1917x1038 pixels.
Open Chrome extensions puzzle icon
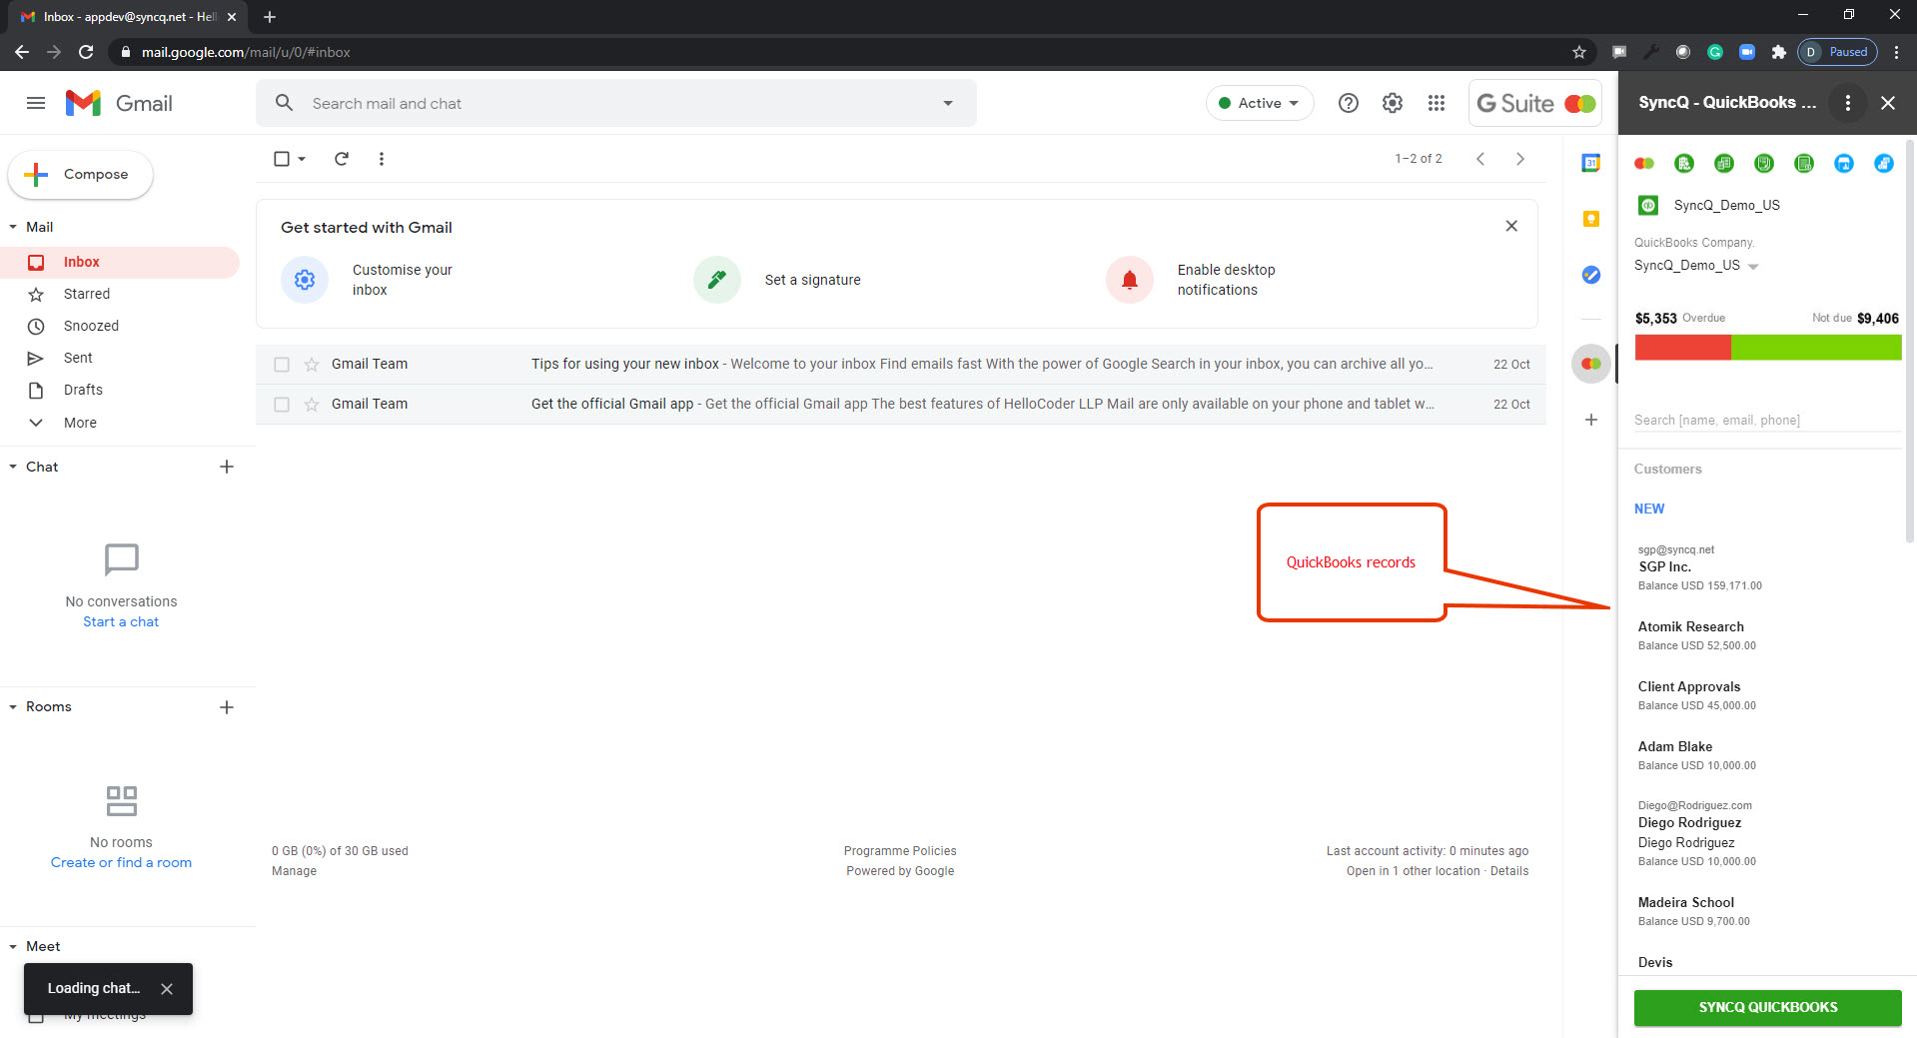(x=1779, y=52)
